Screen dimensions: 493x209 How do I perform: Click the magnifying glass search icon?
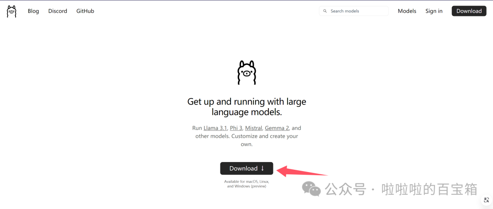(x=325, y=11)
